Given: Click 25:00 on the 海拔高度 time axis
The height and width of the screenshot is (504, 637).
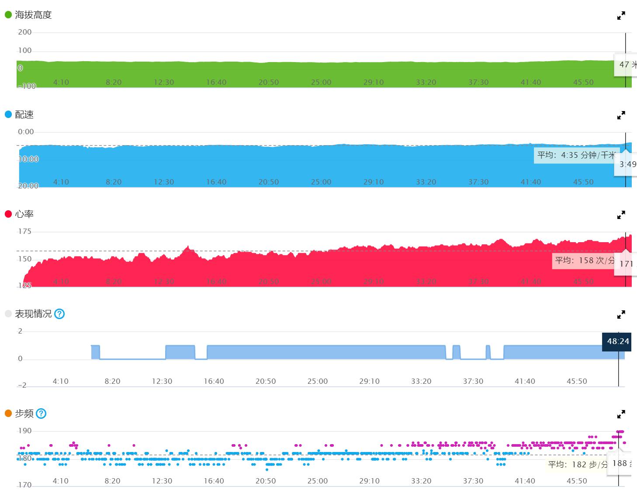Looking at the screenshot, I should point(321,82).
